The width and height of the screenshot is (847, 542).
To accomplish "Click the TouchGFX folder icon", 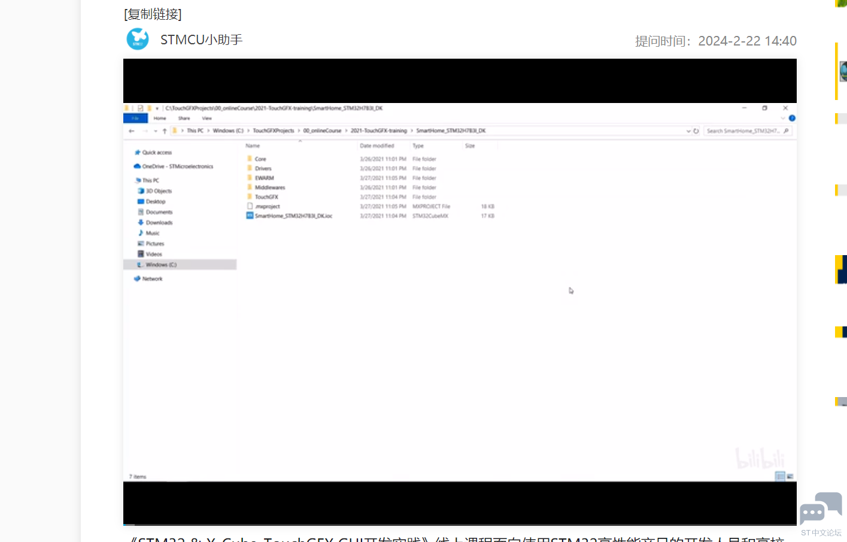I will click(250, 196).
